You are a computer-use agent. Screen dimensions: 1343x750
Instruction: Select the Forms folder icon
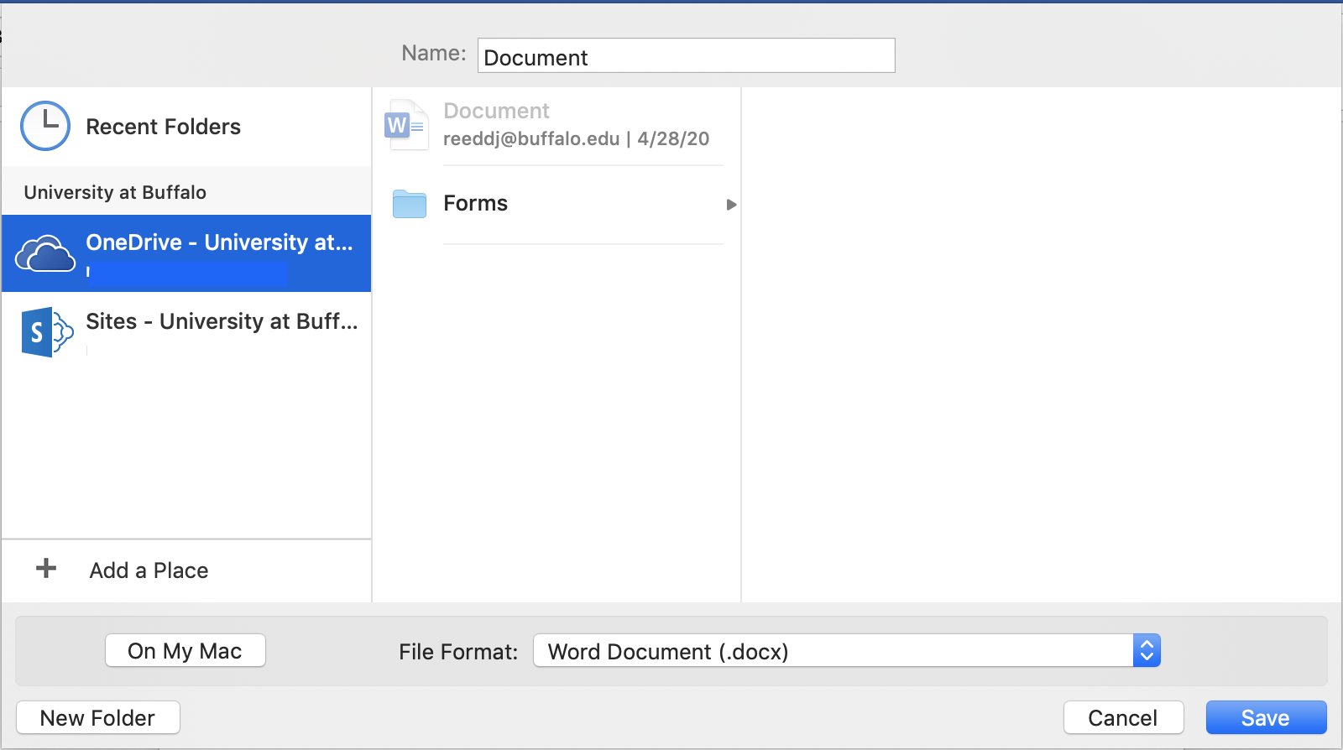410,204
